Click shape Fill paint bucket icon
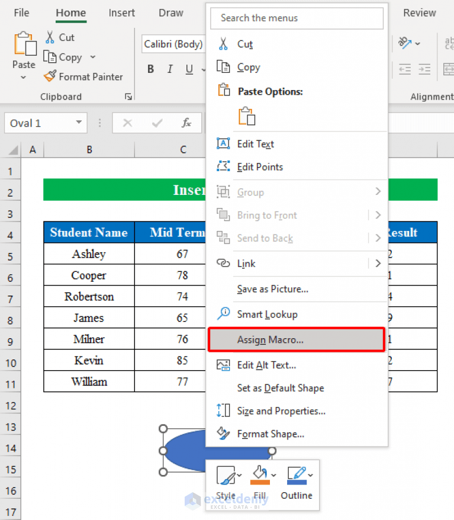Image resolution: width=454 pixels, height=520 pixels. pos(260,475)
